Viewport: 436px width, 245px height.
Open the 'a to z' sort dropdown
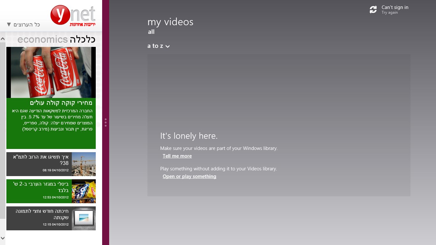159,46
